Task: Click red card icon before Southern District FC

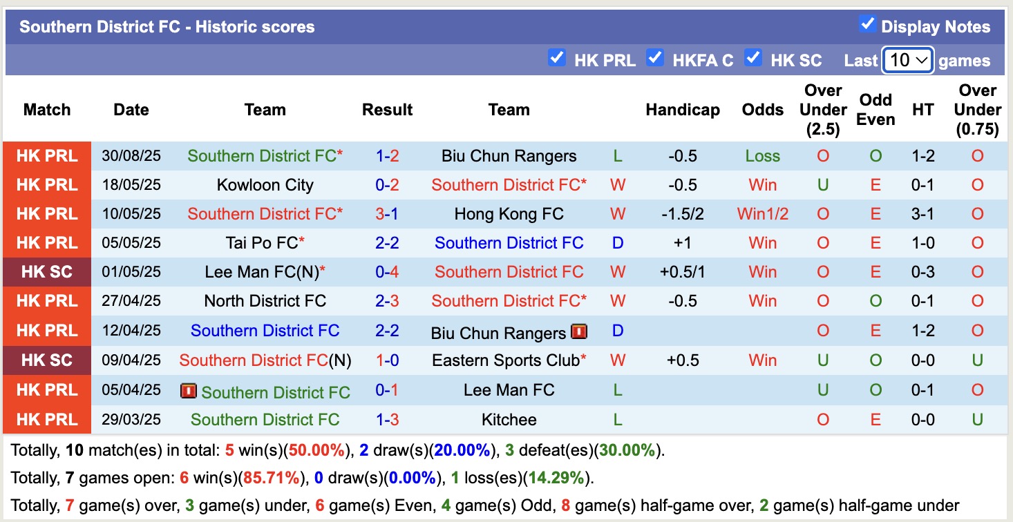Action: (x=188, y=391)
